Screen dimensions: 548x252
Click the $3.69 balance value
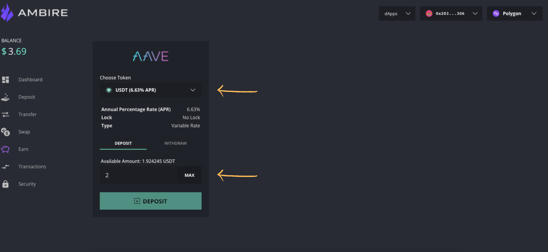(x=14, y=51)
